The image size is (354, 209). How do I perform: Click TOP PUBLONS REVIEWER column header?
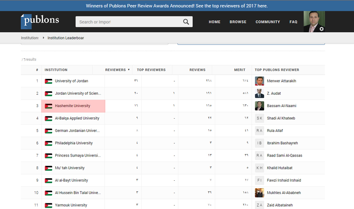coord(277,70)
